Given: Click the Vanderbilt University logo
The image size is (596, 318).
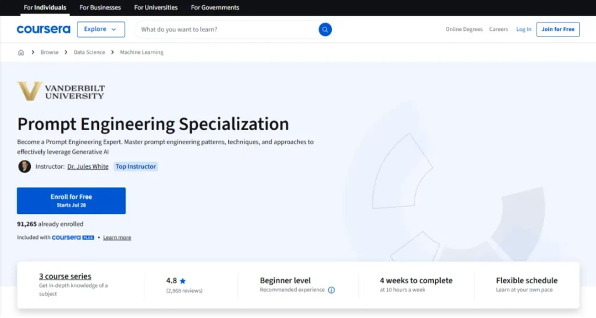Looking at the screenshot, I should pos(61,91).
